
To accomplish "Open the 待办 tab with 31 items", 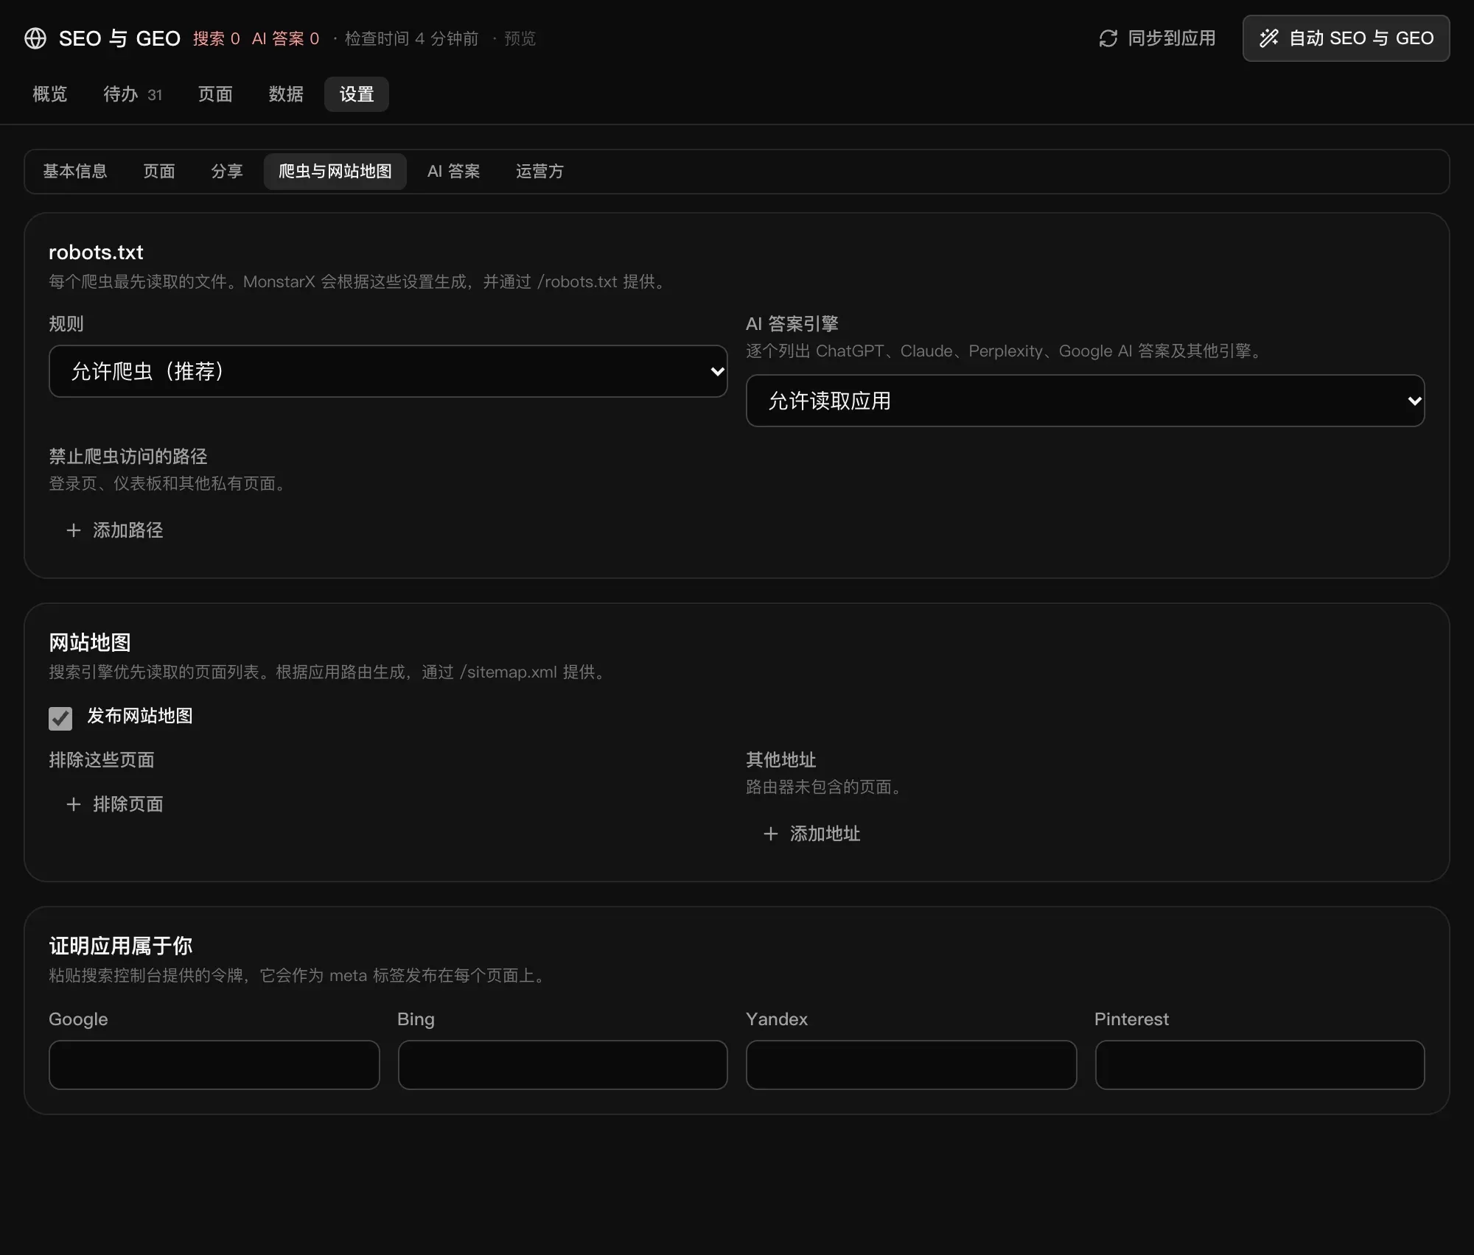I will [133, 94].
